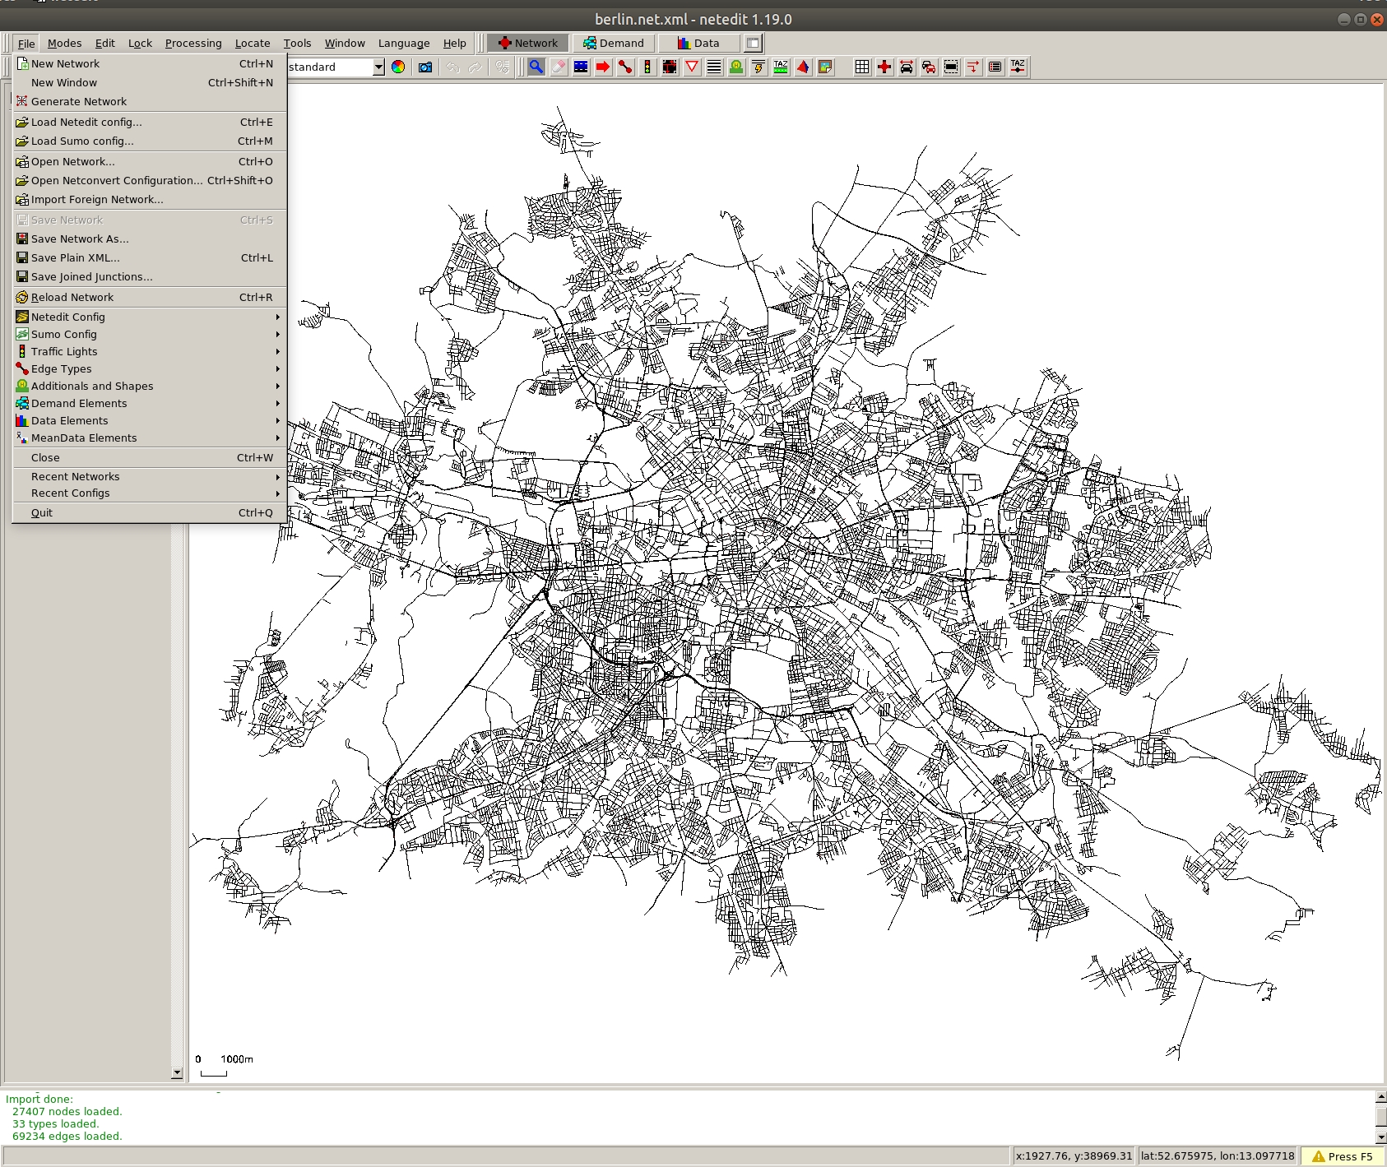Click the red arrow Move mode icon
Image resolution: width=1387 pixels, height=1167 pixels.
click(x=603, y=67)
